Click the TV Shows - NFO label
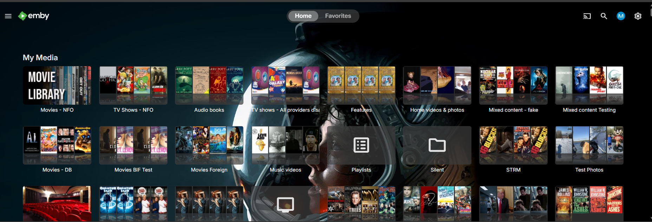 [x=133, y=110]
